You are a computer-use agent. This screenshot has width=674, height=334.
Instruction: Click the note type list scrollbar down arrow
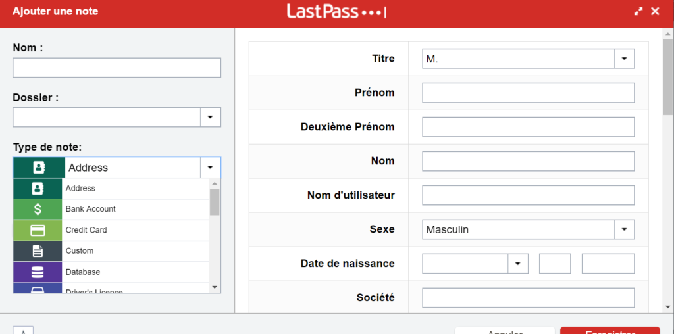coord(215,287)
